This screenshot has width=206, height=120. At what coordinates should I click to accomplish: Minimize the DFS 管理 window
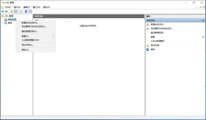186,2
